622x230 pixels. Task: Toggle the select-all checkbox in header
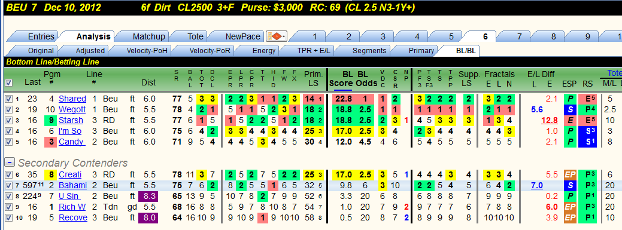[x=9, y=82]
